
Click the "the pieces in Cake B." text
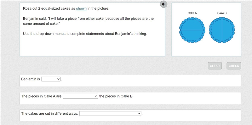click(x=116, y=96)
